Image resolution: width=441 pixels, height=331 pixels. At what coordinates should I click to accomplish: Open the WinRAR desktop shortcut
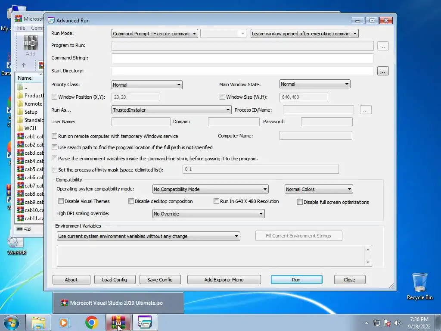click(16, 246)
